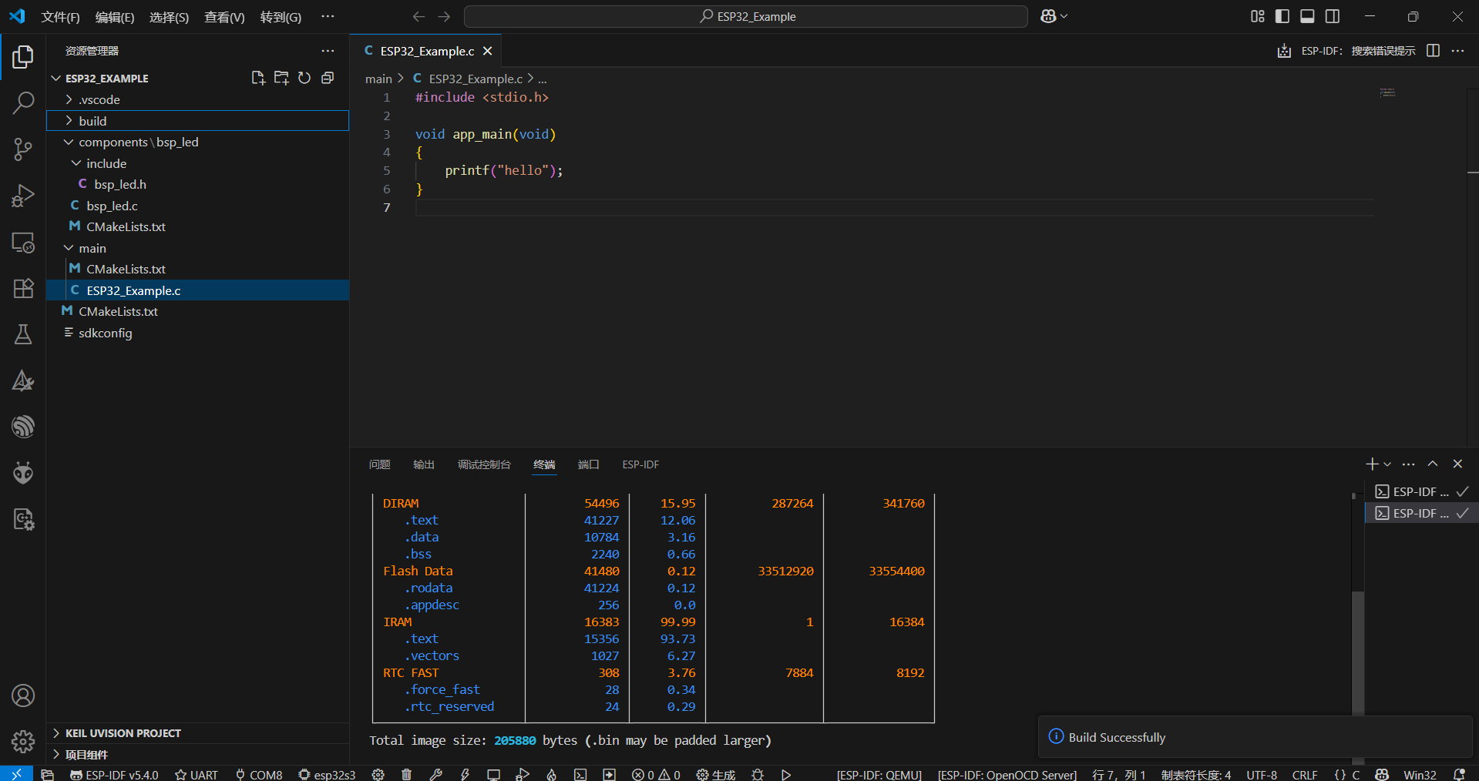Close the ESP32_Example.c editor tab
Screen dimensions: 1479x781
point(487,51)
